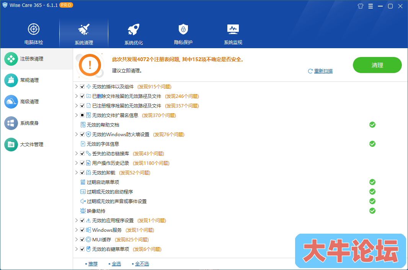Click the Windows服务 icon
This screenshot has height=270, width=408.
click(x=88, y=230)
